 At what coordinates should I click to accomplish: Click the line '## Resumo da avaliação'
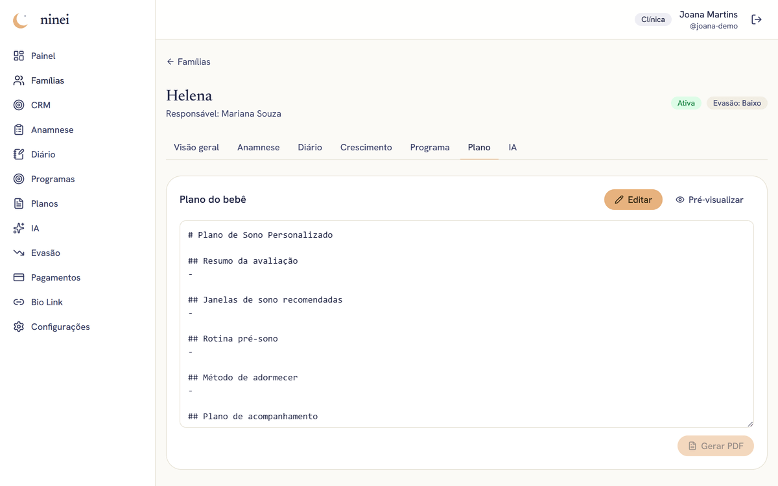click(243, 260)
